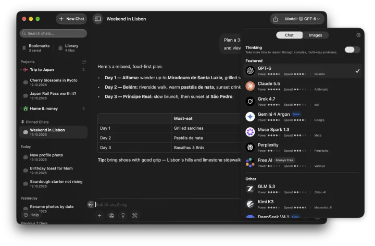Open the Model: GPT-6 dropdown
This screenshot has width=375, height=246.
(x=302, y=19)
